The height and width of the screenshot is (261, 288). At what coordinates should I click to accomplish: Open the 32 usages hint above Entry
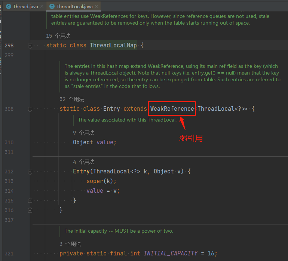(72, 99)
